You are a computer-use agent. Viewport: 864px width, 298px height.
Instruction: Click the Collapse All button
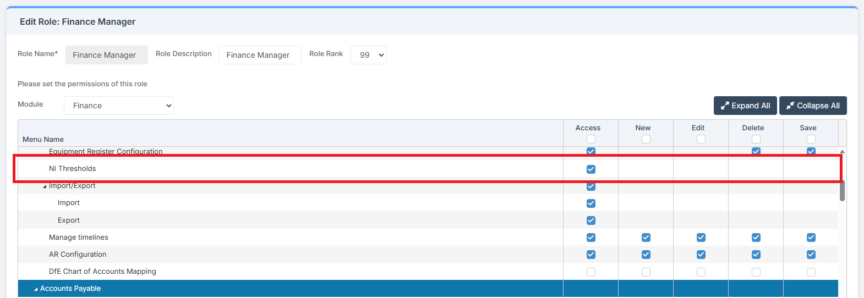(813, 106)
